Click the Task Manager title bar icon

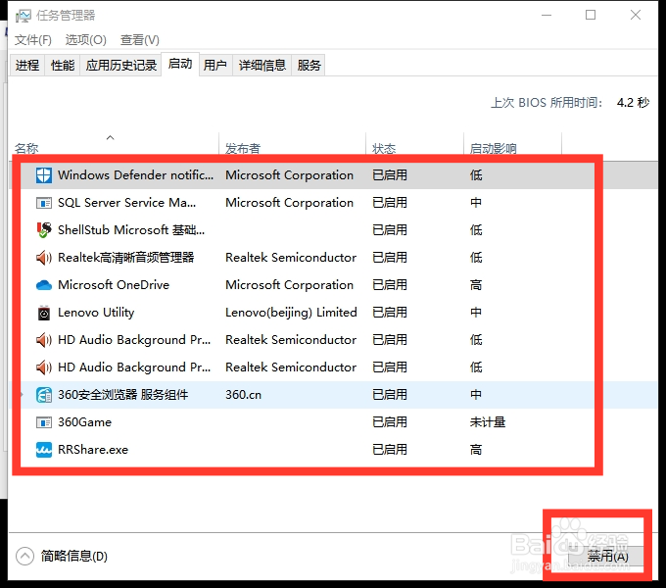[23, 16]
